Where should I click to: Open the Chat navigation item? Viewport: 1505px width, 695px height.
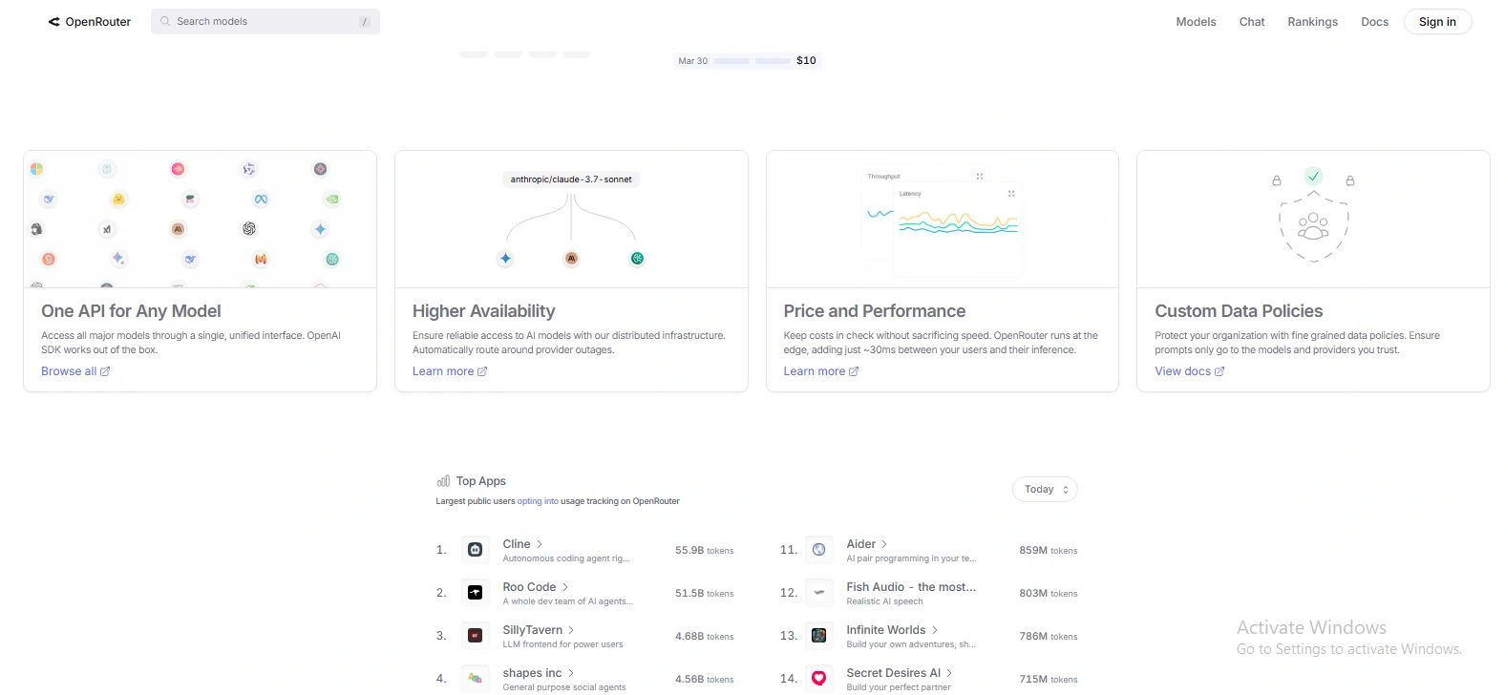pyautogui.click(x=1251, y=22)
